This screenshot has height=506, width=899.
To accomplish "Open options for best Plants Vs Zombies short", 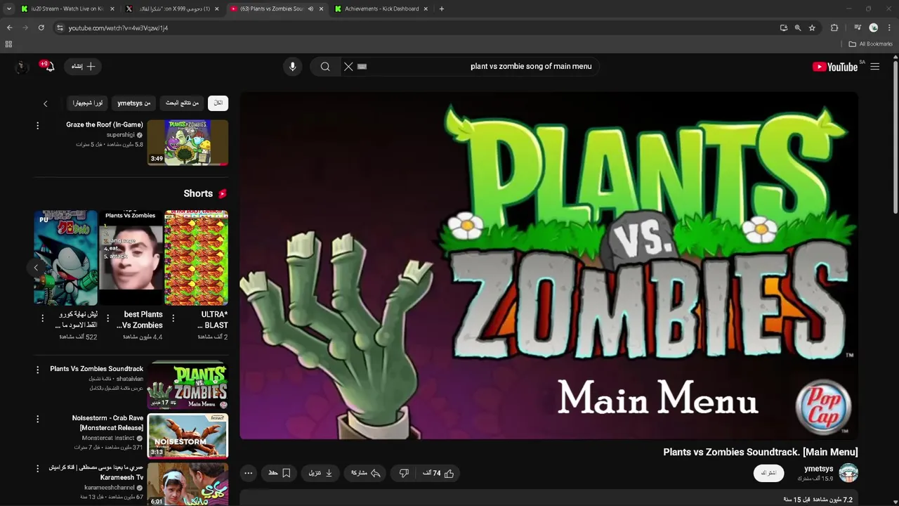I will [x=107, y=318].
